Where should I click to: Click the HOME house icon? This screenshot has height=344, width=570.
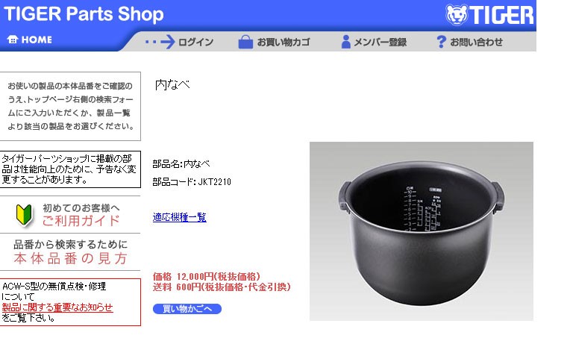click(13, 40)
